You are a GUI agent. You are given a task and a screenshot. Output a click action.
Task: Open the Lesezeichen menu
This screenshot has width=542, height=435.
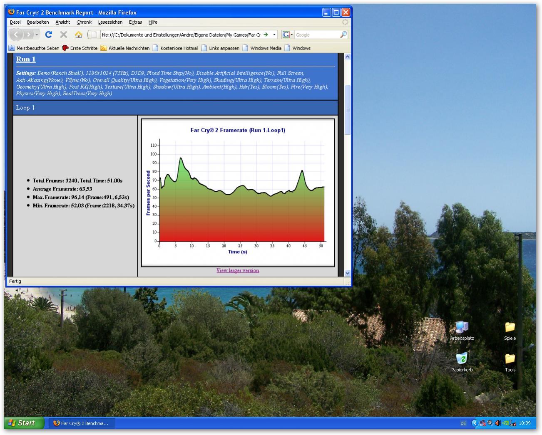[x=110, y=22]
